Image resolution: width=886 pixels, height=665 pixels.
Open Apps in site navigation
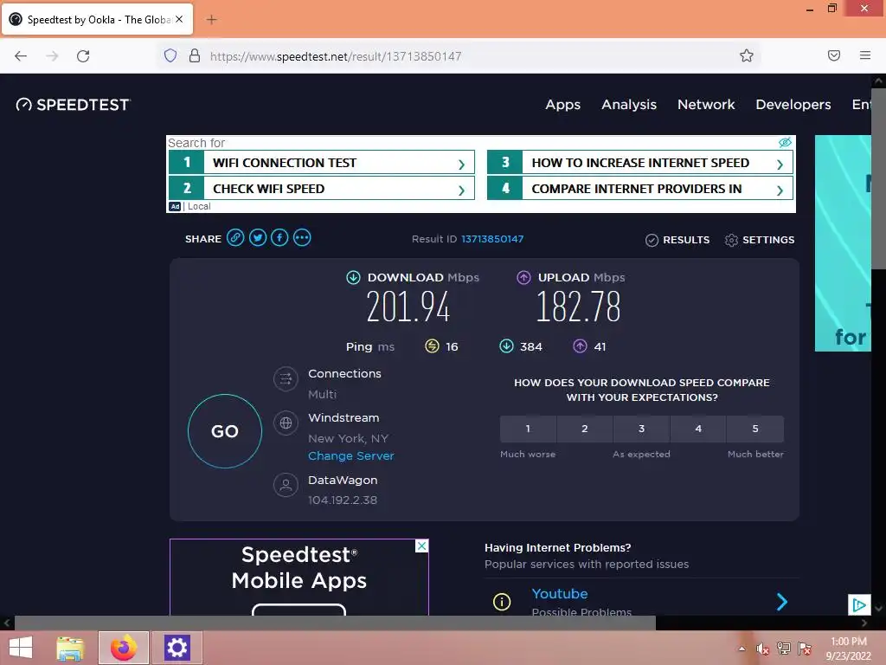click(x=562, y=105)
